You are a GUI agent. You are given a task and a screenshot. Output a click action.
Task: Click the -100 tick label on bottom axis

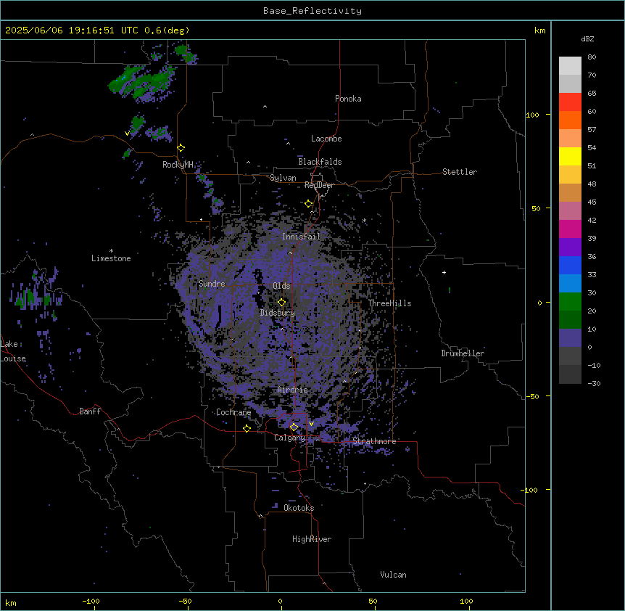click(91, 602)
